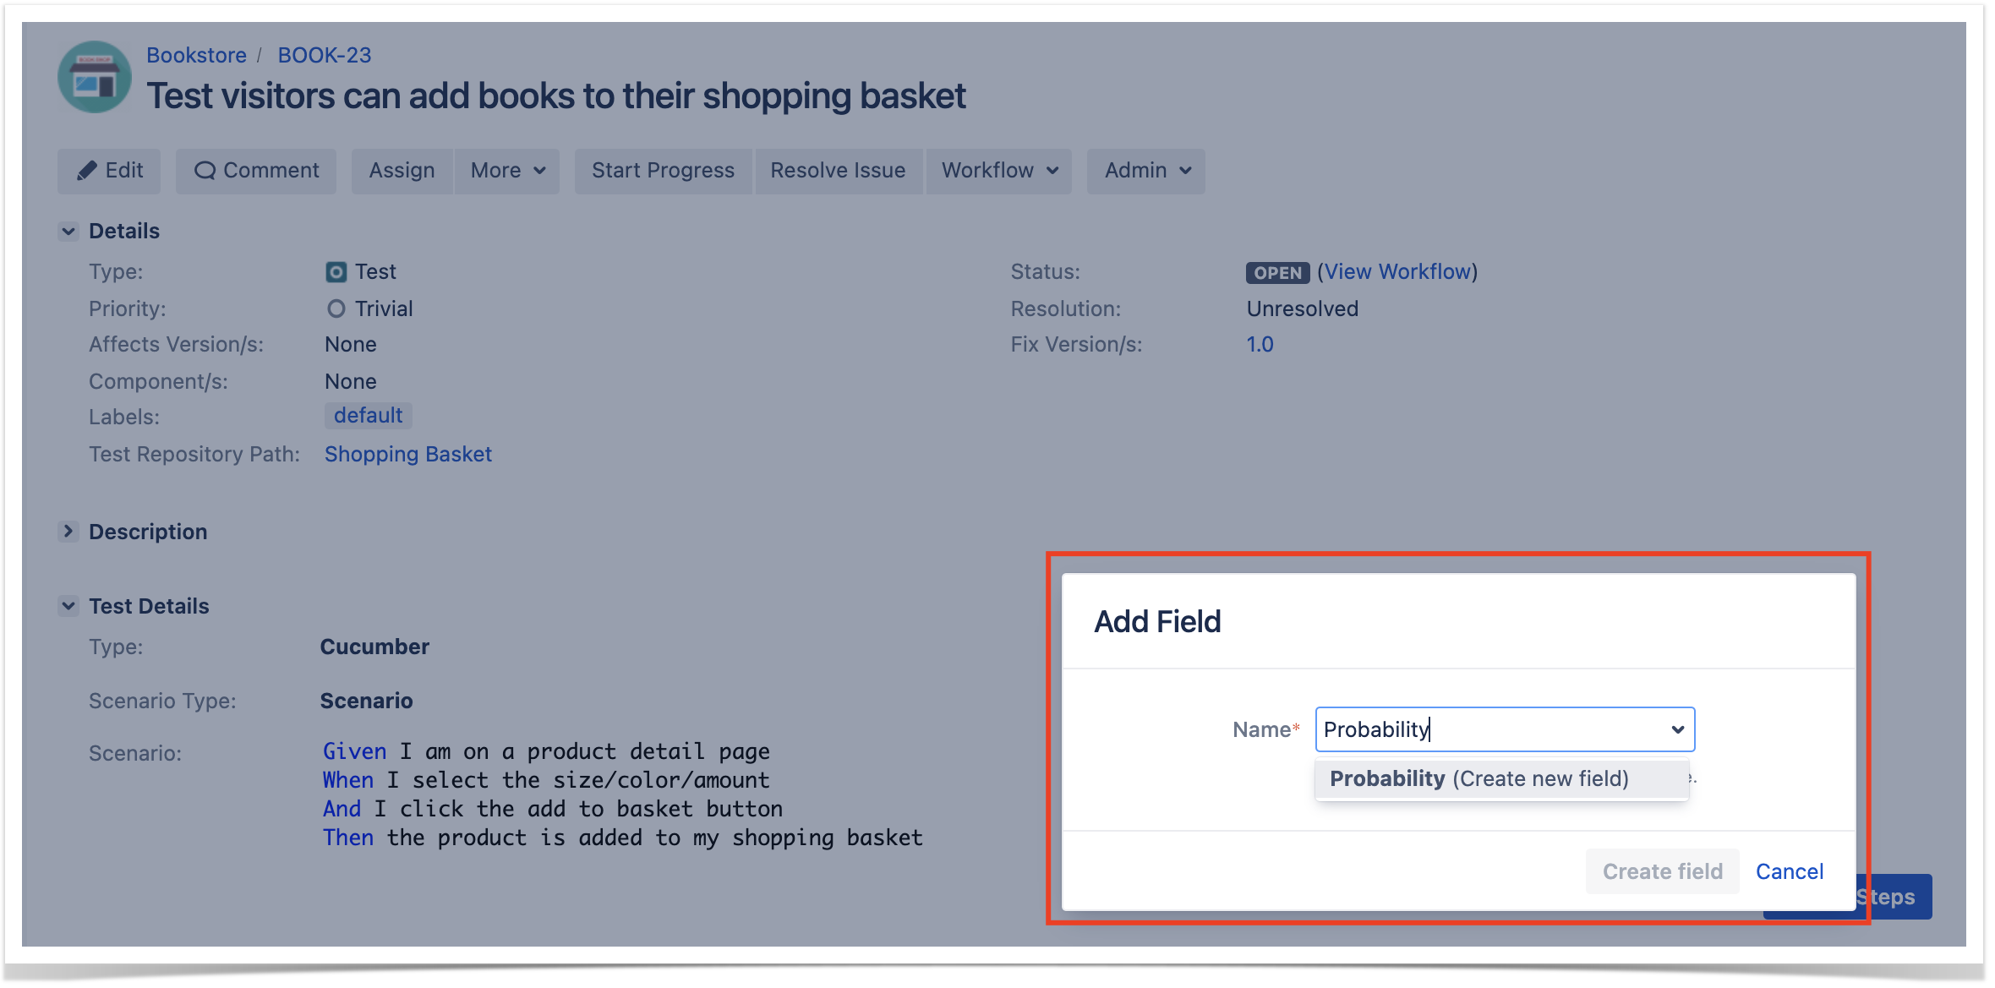Open the BOOK-23 breadcrumb link
The height and width of the screenshot is (988, 1995).
coord(325,55)
